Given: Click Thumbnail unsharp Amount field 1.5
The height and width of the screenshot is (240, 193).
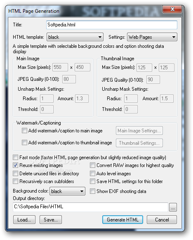Looking at the screenshot, I should coord(167,99).
